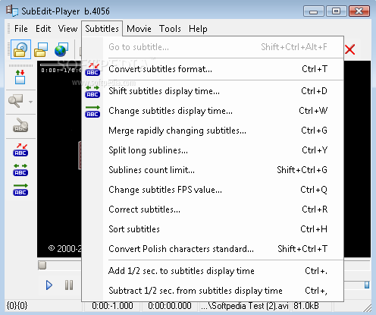Viewport: 376px width, 315px height.
Task: Close the open Subtitles menu
Action: click(x=102, y=29)
